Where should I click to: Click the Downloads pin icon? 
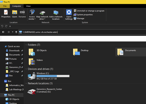[x=22, y=51]
